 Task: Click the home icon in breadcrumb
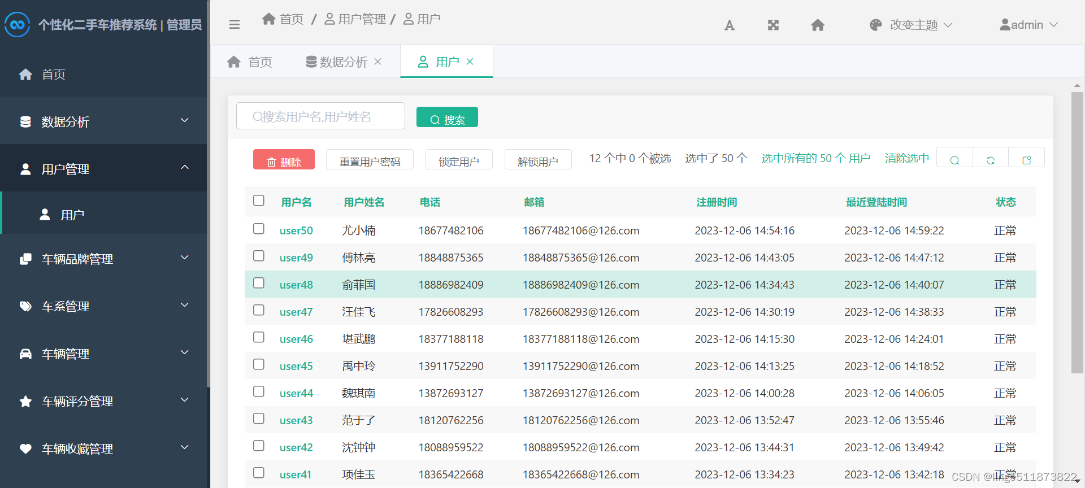(x=269, y=19)
